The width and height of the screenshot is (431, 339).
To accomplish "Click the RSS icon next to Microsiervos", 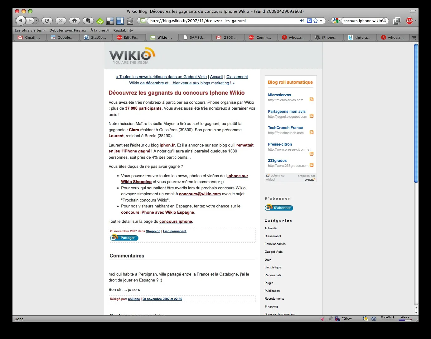I will [311, 100].
